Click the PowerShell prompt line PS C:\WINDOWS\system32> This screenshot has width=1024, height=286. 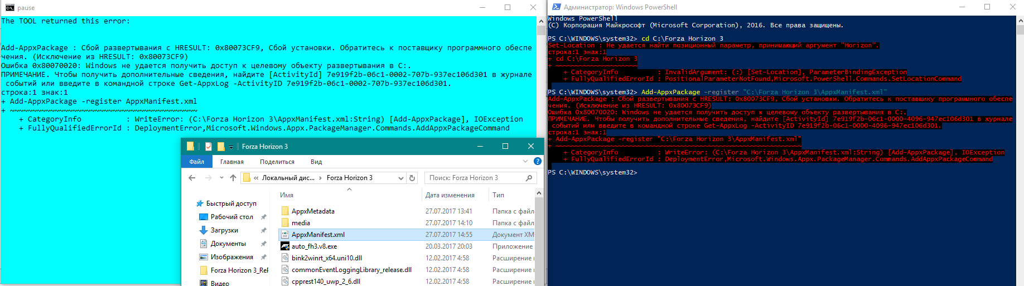coord(592,173)
